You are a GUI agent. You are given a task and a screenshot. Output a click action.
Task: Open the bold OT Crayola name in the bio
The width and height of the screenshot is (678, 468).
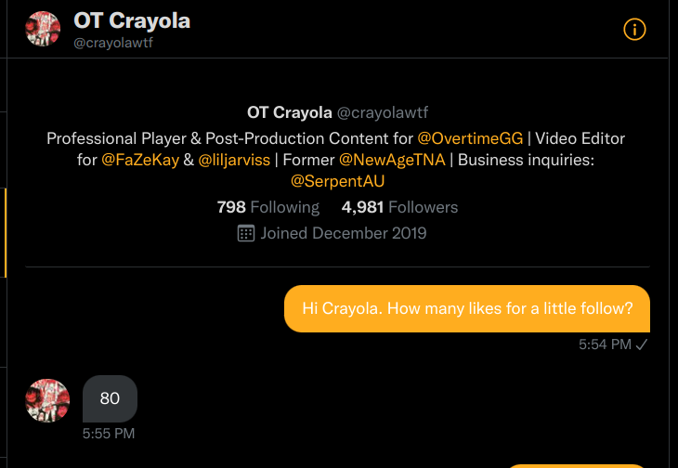click(x=289, y=112)
